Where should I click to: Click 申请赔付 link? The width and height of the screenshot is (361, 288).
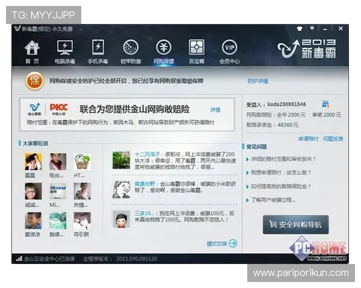pos(309,139)
